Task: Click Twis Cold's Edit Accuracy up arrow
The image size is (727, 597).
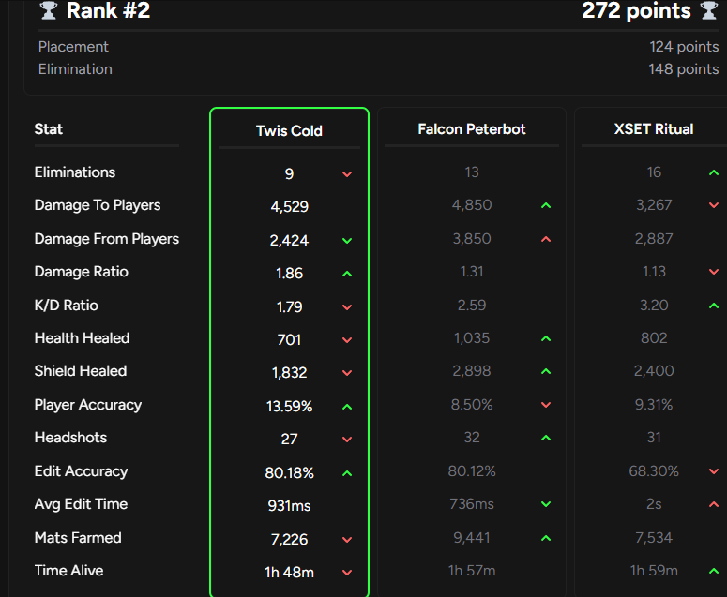Action: [347, 473]
